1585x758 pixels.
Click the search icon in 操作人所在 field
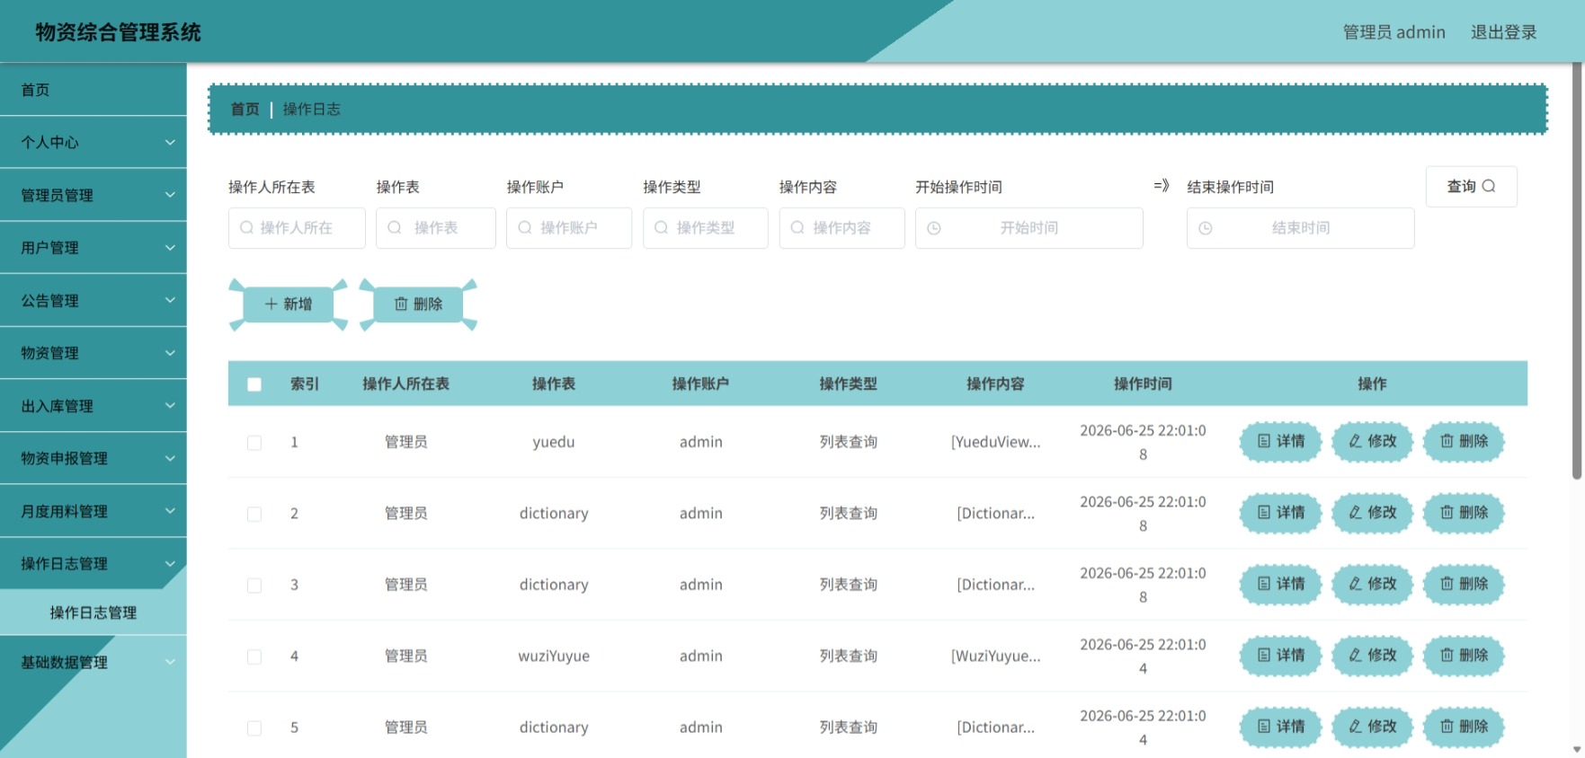(x=246, y=228)
